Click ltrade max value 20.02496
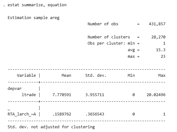177x132 pixels. coord(156,95)
